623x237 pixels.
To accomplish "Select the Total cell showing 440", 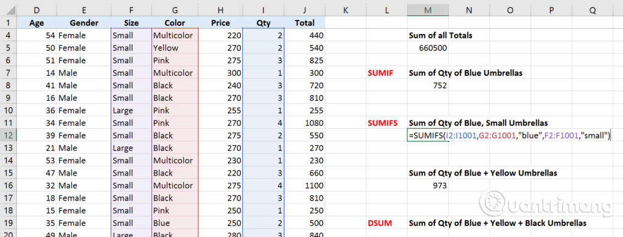I will click(305, 36).
